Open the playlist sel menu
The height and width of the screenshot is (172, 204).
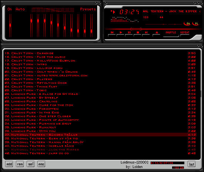[x=31, y=164]
